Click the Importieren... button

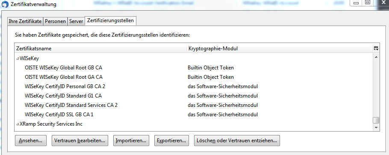(131, 141)
